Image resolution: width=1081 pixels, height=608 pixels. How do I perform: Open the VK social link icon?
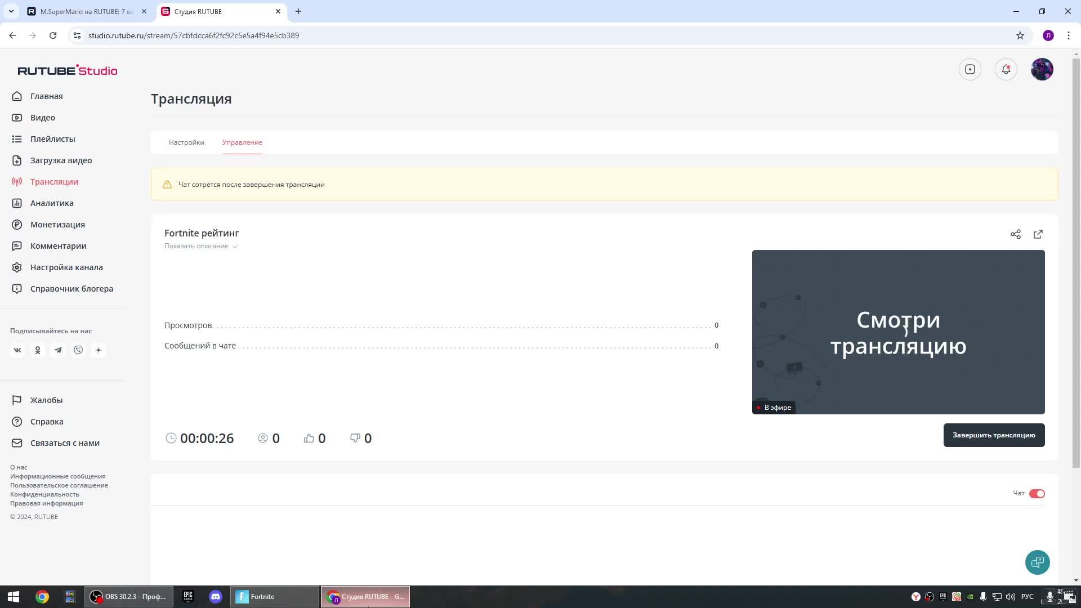pyautogui.click(x=17, y=350)
